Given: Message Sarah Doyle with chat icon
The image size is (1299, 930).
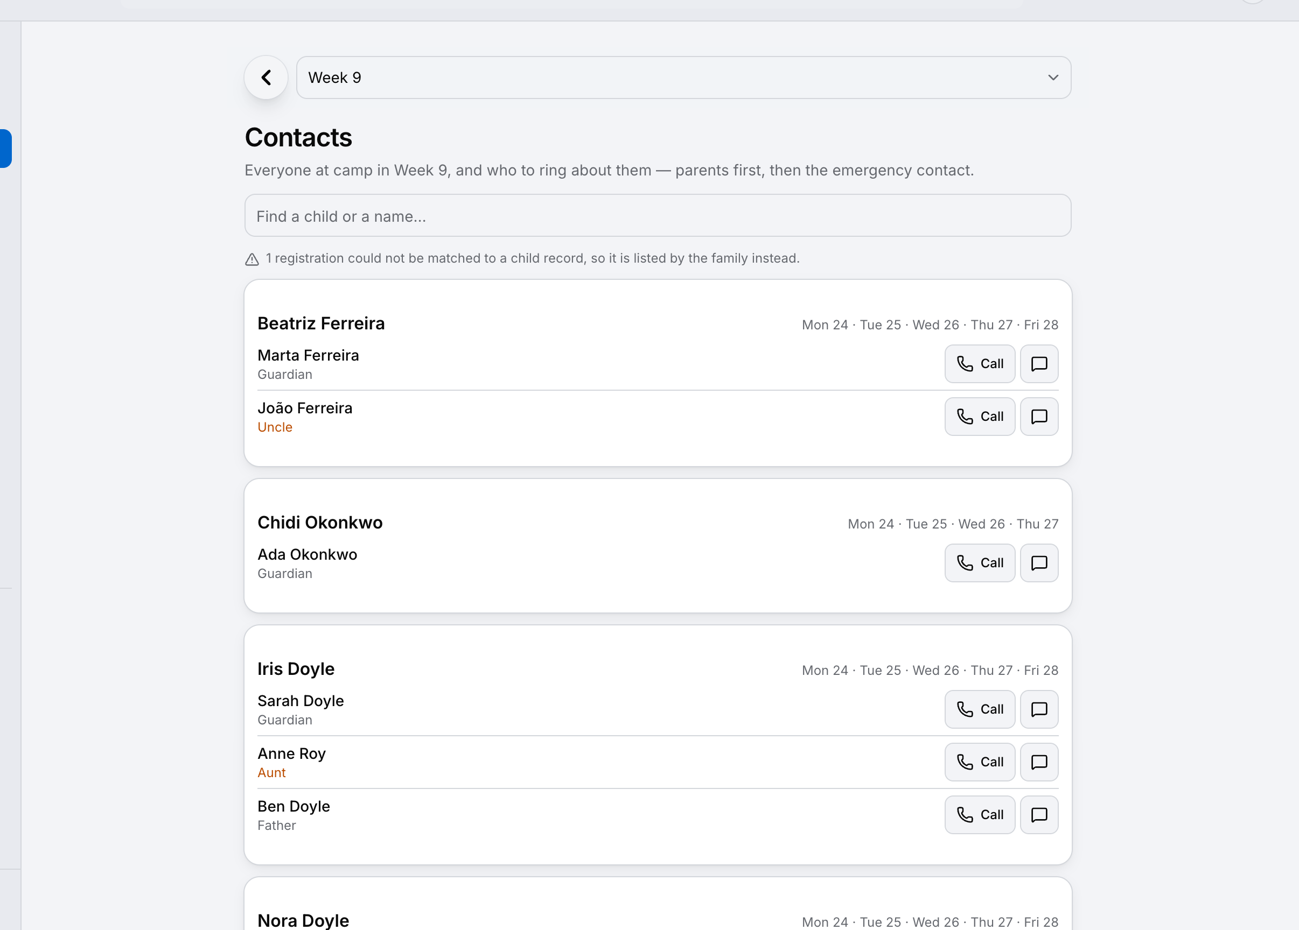Looking at the screenshot, I should (1039, 710).
